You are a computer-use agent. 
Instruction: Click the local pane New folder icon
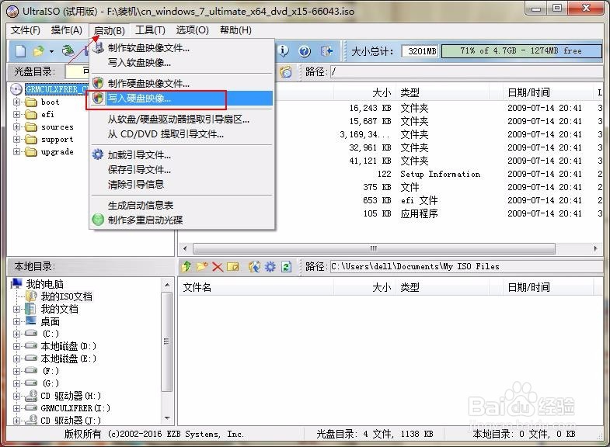click(202, 266)
